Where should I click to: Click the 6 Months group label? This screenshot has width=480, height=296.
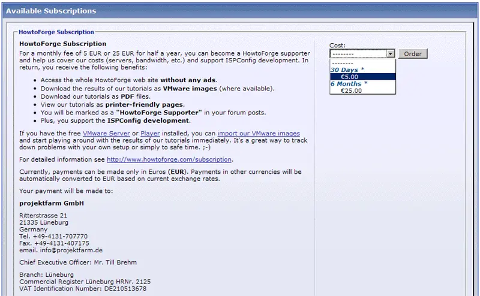click(x=349, y=84)
